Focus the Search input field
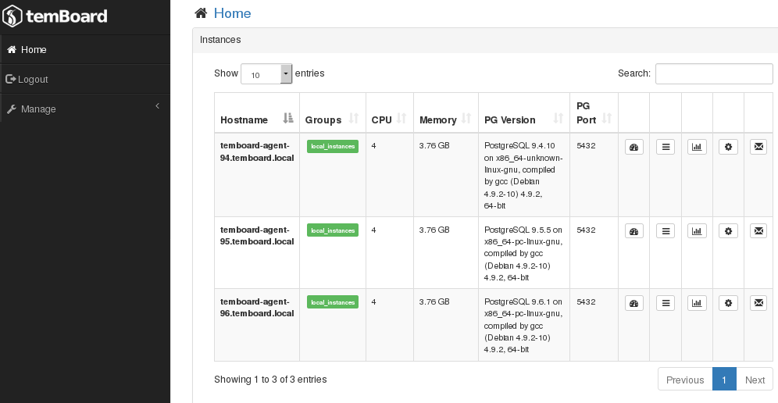Image resolution: width=778 pixels, height=403 pixels. 714,73
